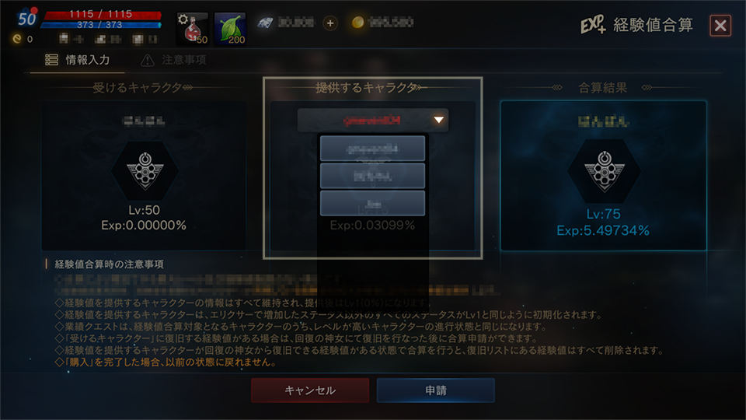Click the receiving character class emblem
This screenshot has width=746, height=420.
pos(145,170)
